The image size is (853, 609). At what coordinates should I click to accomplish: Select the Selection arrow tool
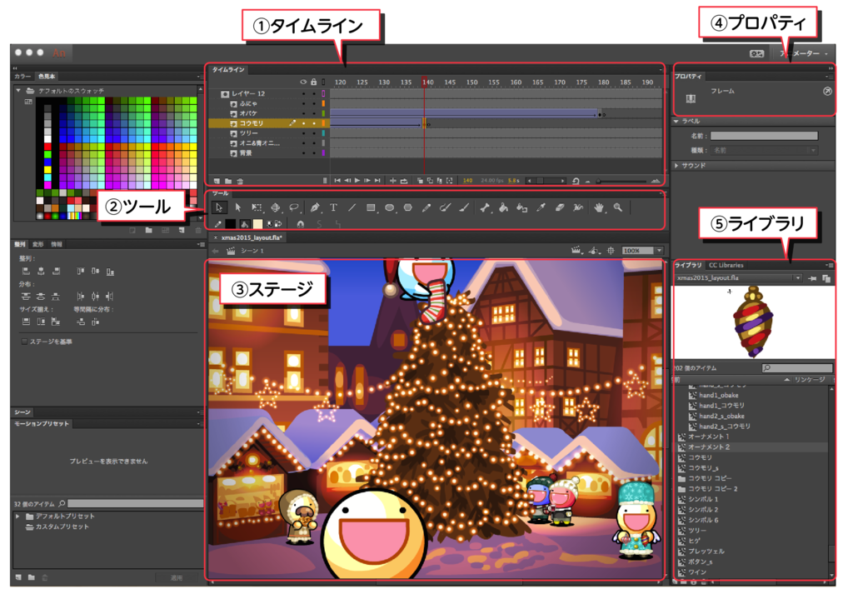point(219,207)
